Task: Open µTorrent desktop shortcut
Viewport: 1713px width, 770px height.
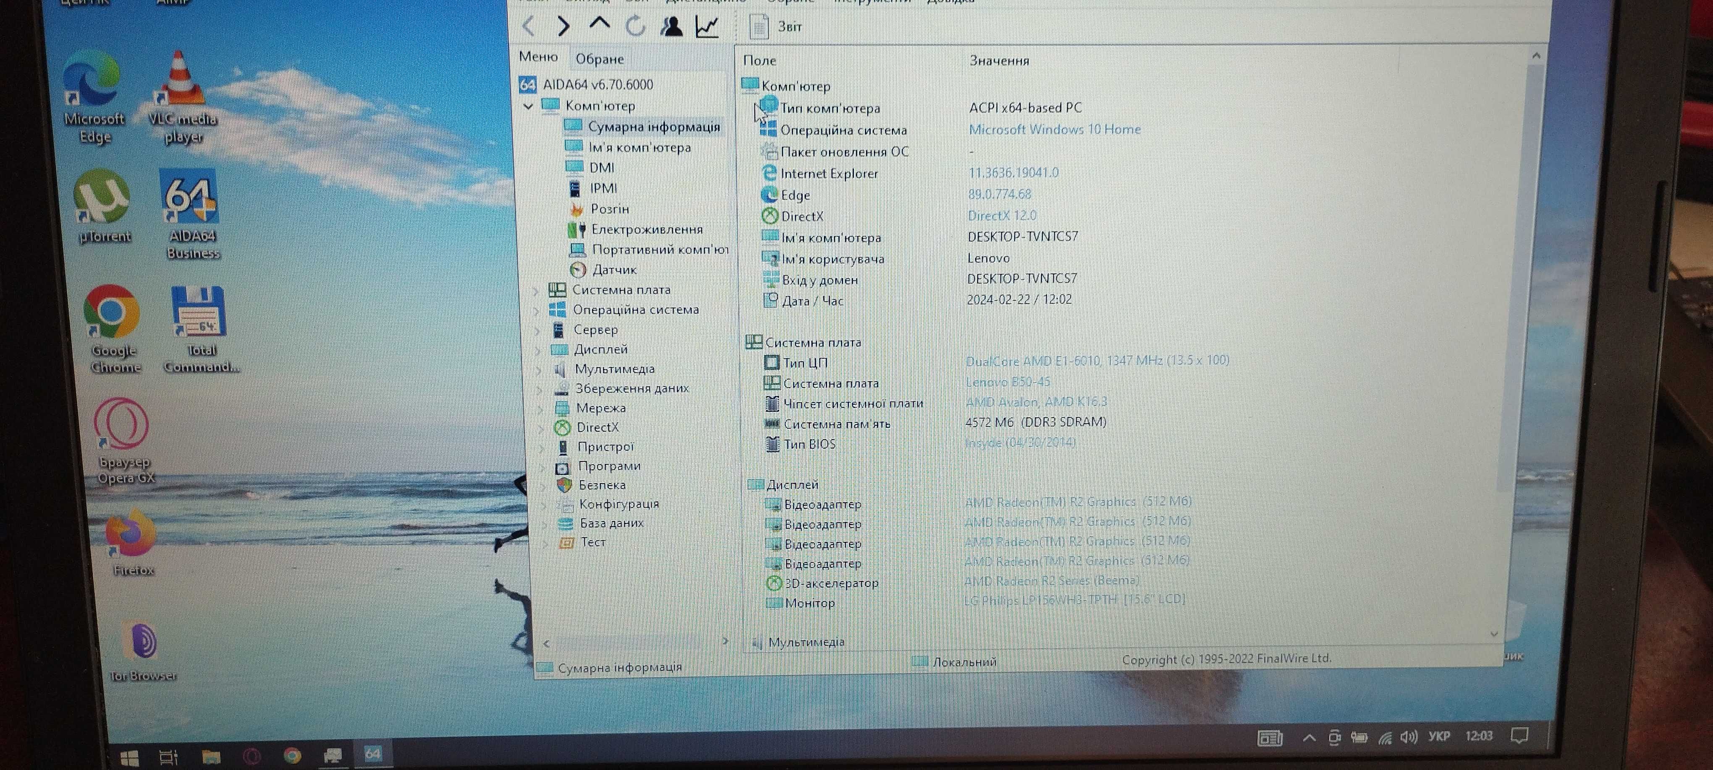Action: tap(103, 207)
